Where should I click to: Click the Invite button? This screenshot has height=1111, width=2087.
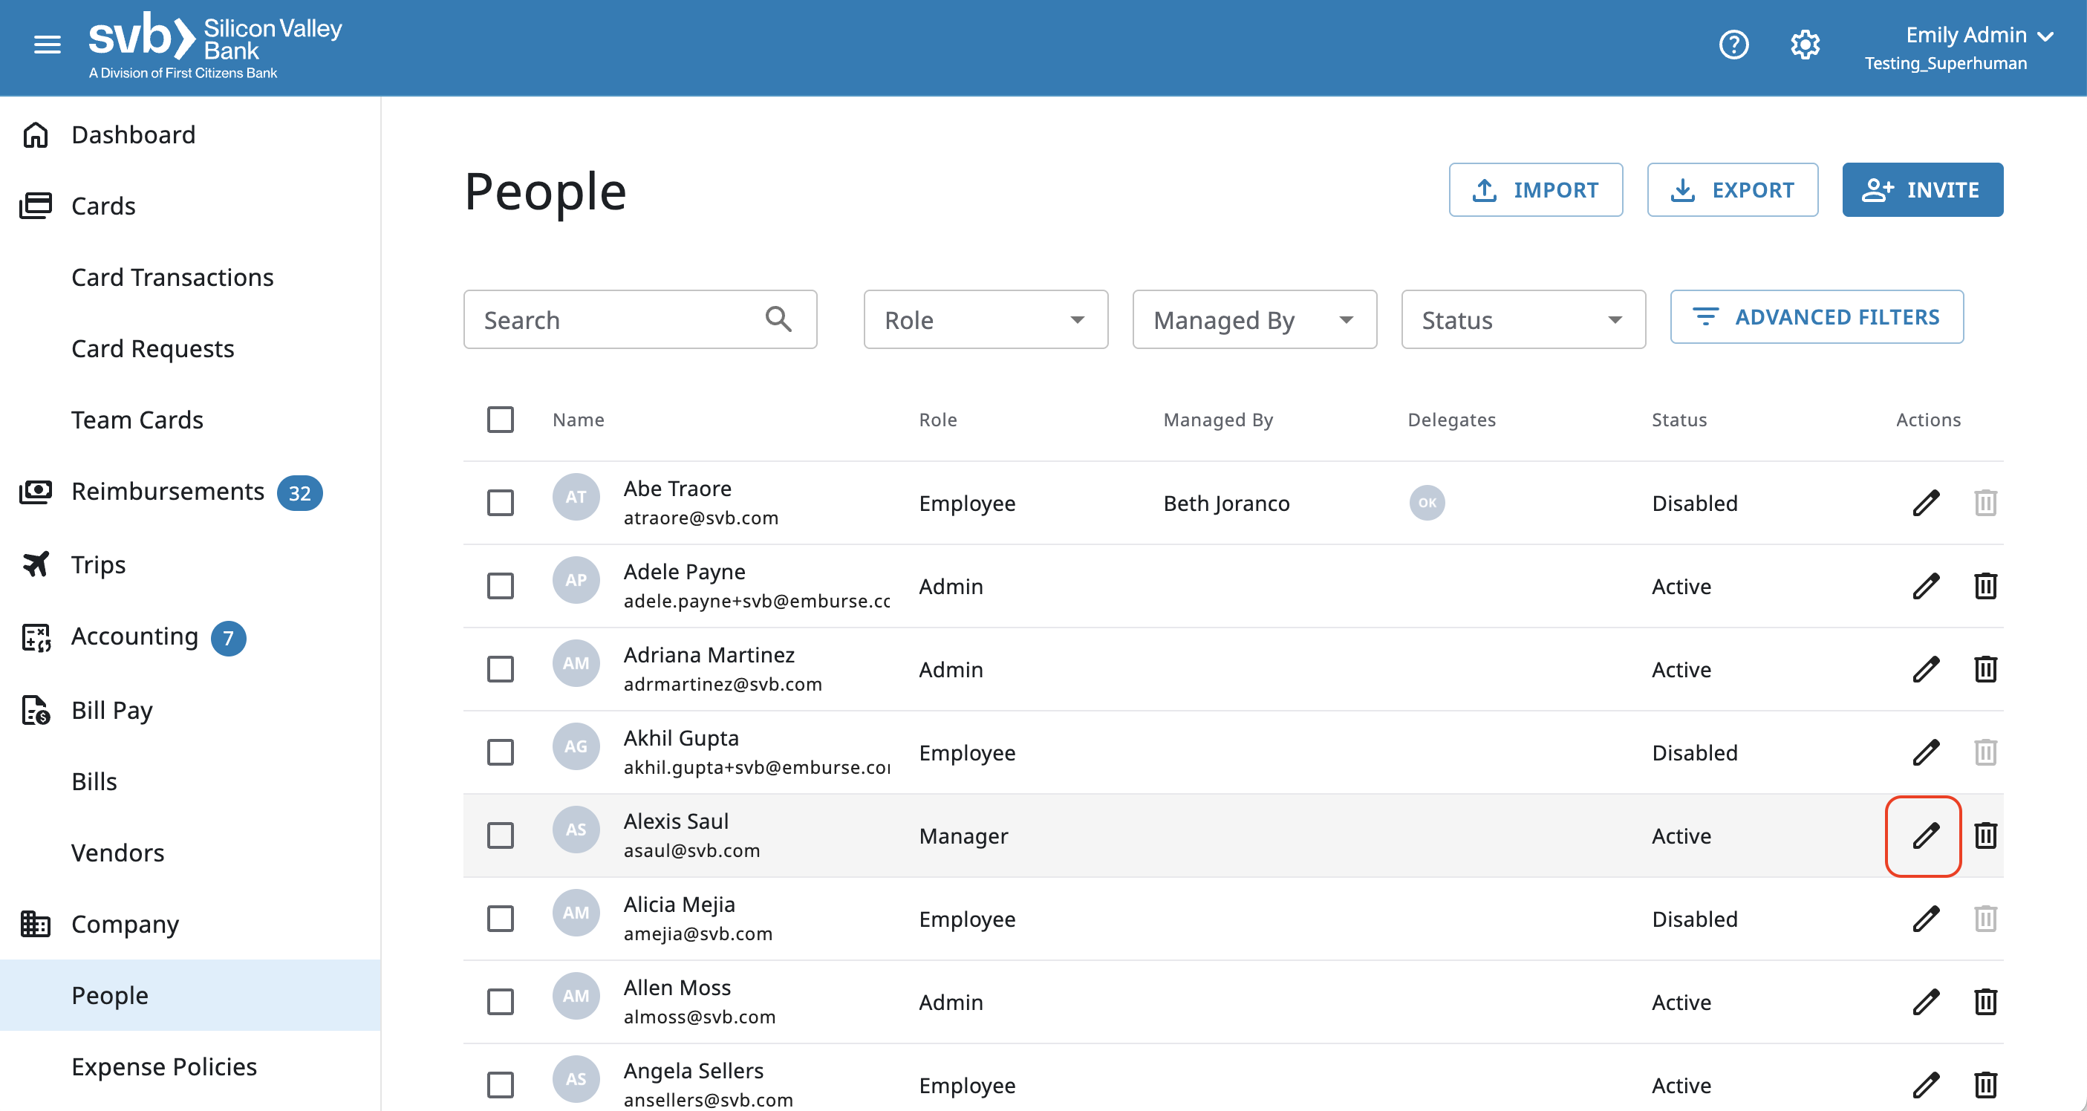1921,189
